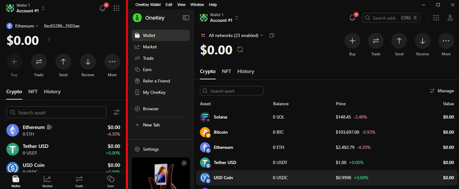The height and width of the screenshot is (189, 459).
Task: Click Receive arrow icon in left panel
Action: tap(88, 62)
